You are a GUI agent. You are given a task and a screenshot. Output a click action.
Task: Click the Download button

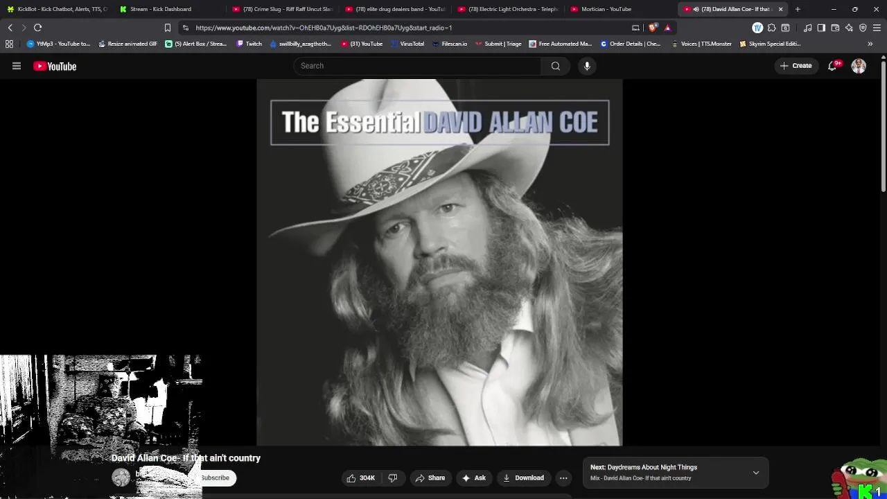pyautogui.click(x=523, y=478)
